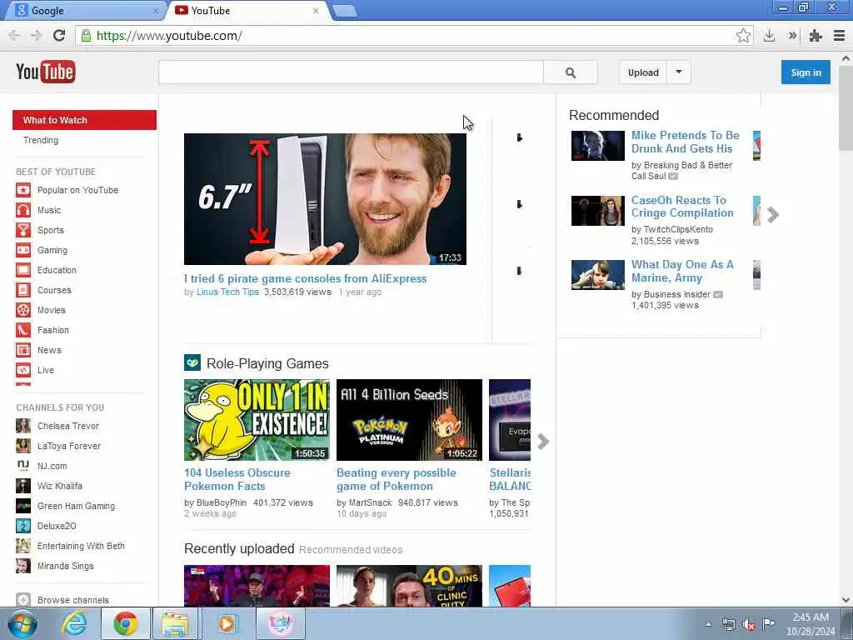Open Windows Media Player from the taskbar
This screenshot has height=640, width=853.
coord(227,624)
